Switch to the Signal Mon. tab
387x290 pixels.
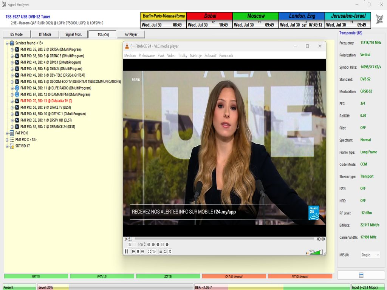click(x=73, y=34)
